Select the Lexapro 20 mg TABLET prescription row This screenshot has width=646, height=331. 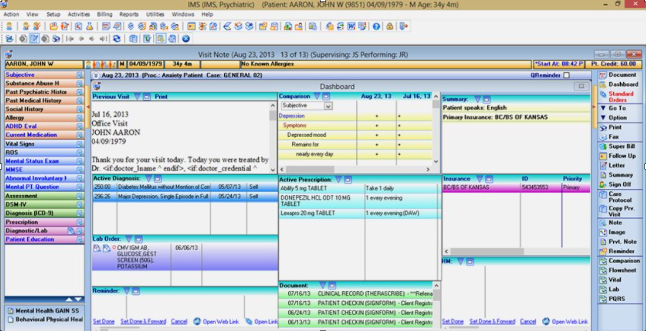click(x=360, y=214)
